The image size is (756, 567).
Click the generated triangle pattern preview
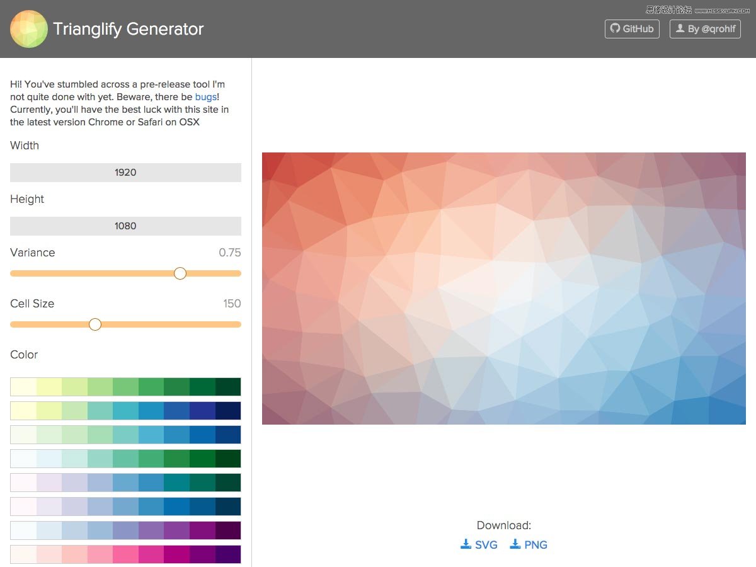click(x=503, y=288)
